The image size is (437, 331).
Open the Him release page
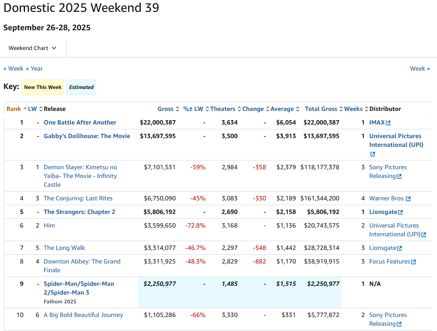point(49,226)
